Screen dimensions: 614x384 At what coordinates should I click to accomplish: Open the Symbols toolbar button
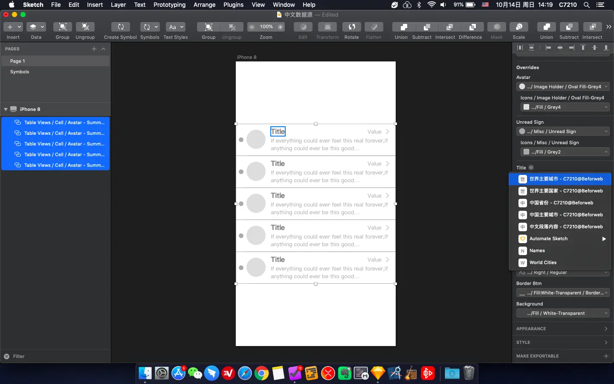coord(150,27)
